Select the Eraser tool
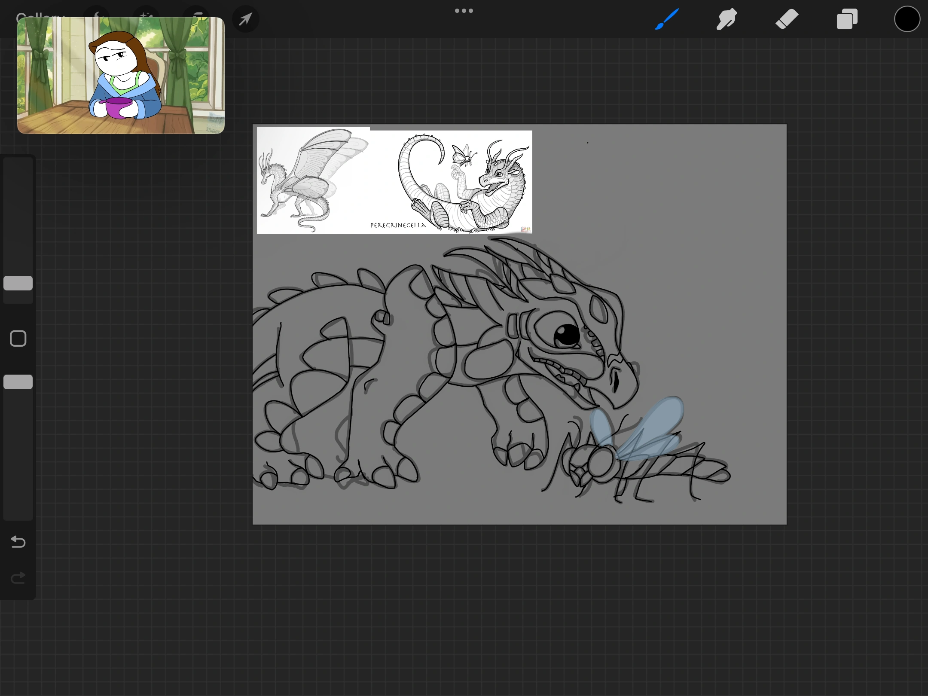Viewport: 928px width, 696px height. (x=787, y=19)
